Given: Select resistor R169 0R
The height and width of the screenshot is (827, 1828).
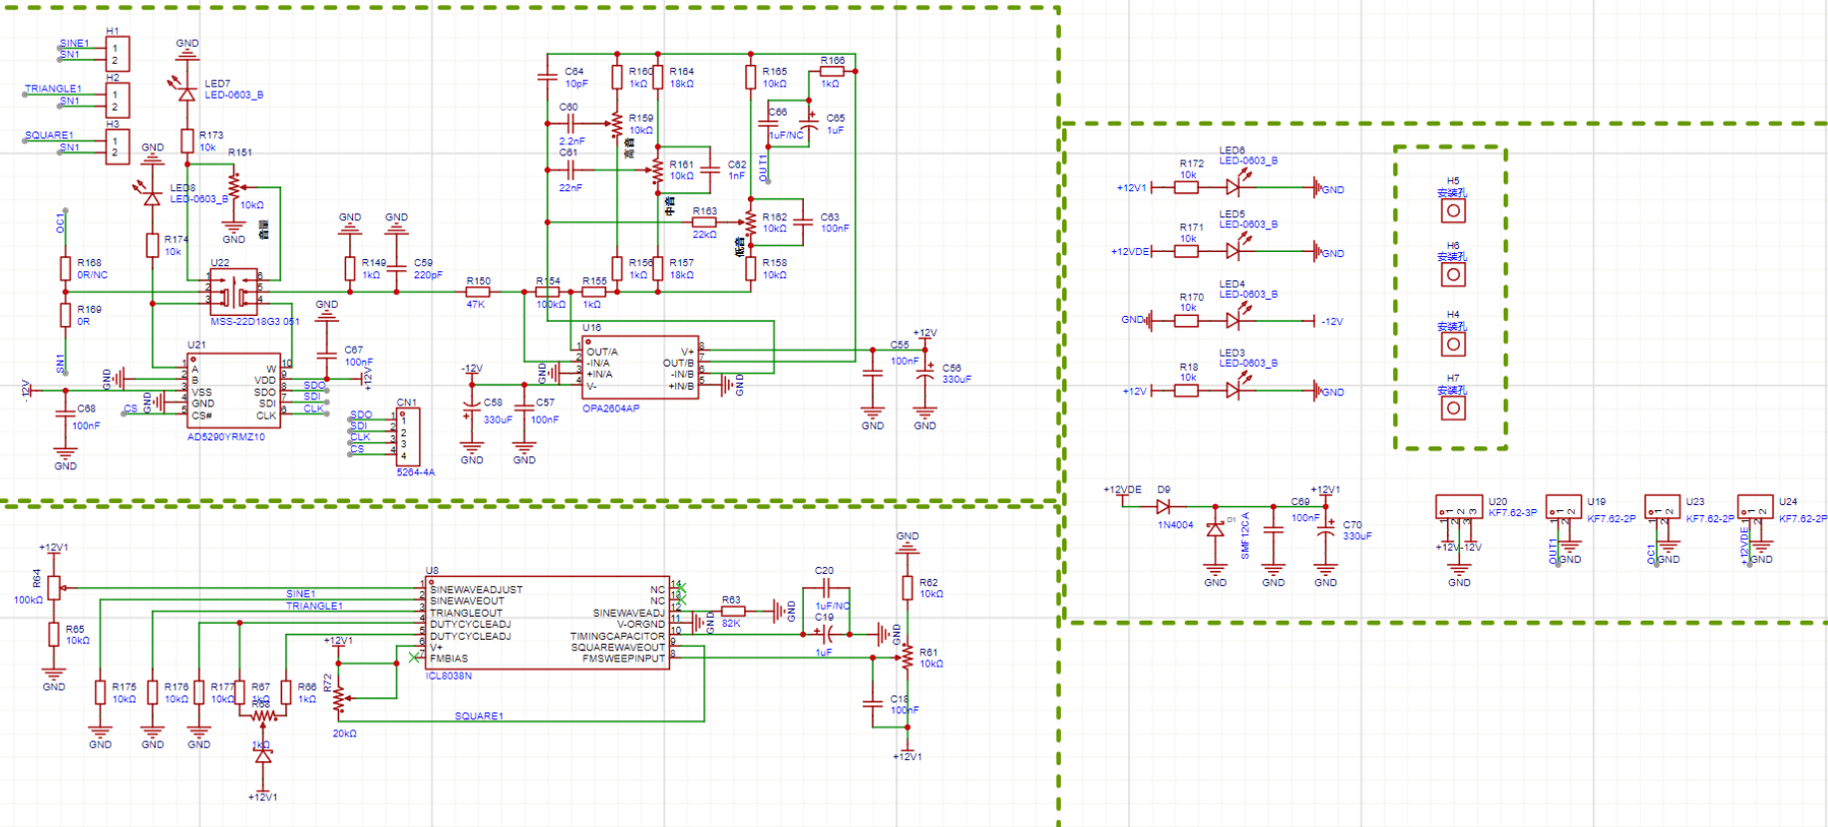Looking at the screenshot, I should 66,315.
